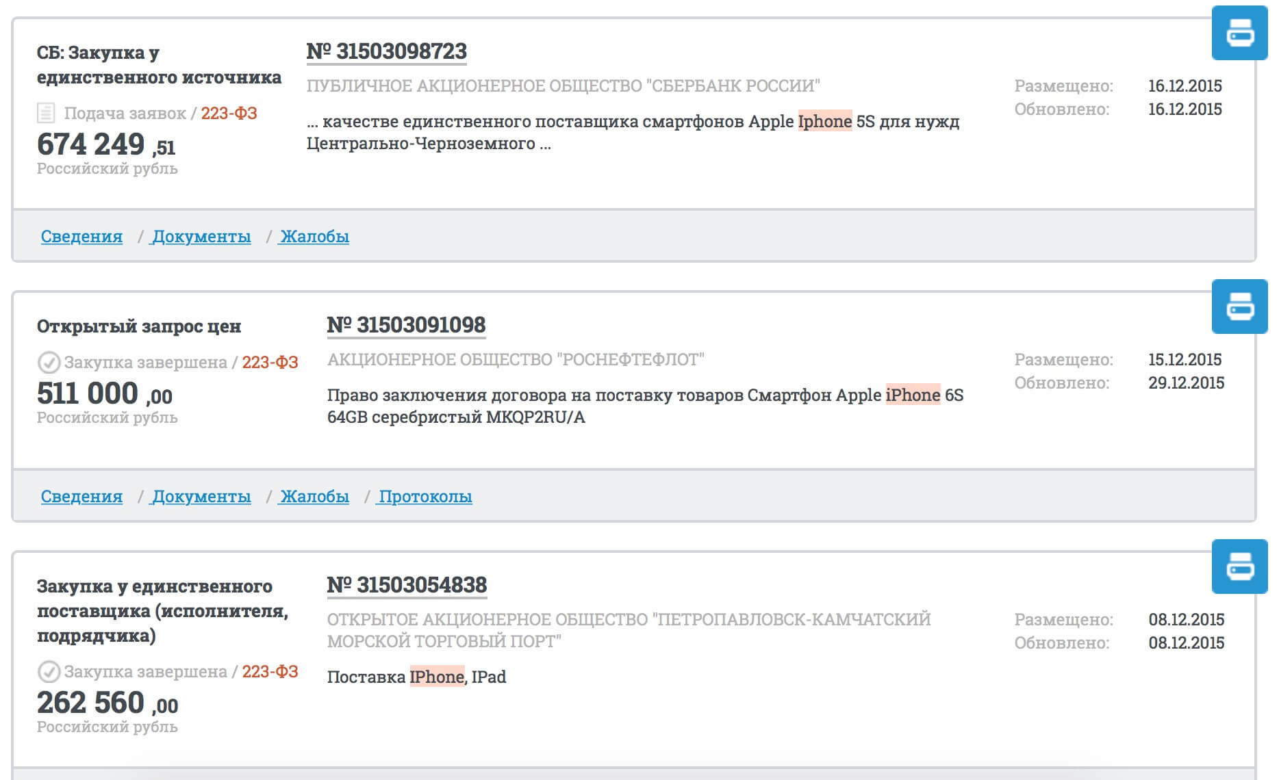
Task: Click the completed checkmark icon for Rosnefteflot purchase
Action: (x=49, y=362)
